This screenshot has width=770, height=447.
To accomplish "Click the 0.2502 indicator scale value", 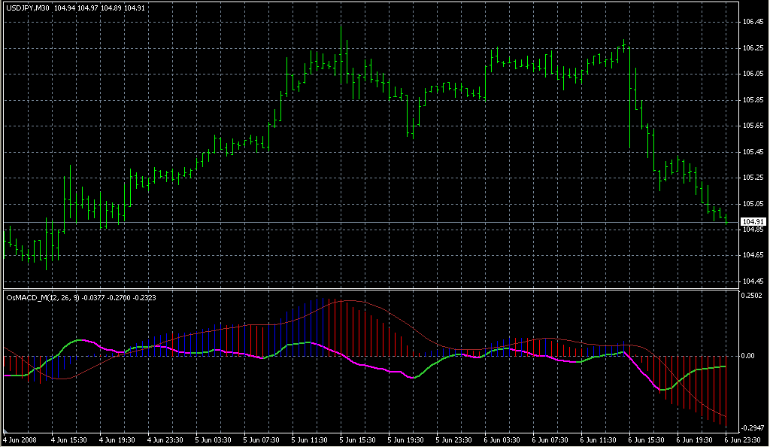I will point(753,296).
